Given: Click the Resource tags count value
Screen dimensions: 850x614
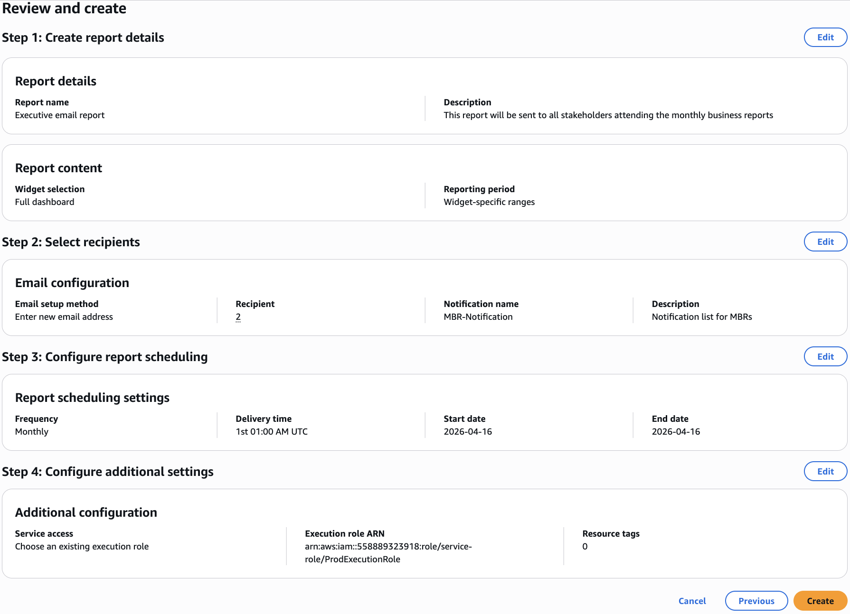Looking at the screenshot, I should click(585, 547).
